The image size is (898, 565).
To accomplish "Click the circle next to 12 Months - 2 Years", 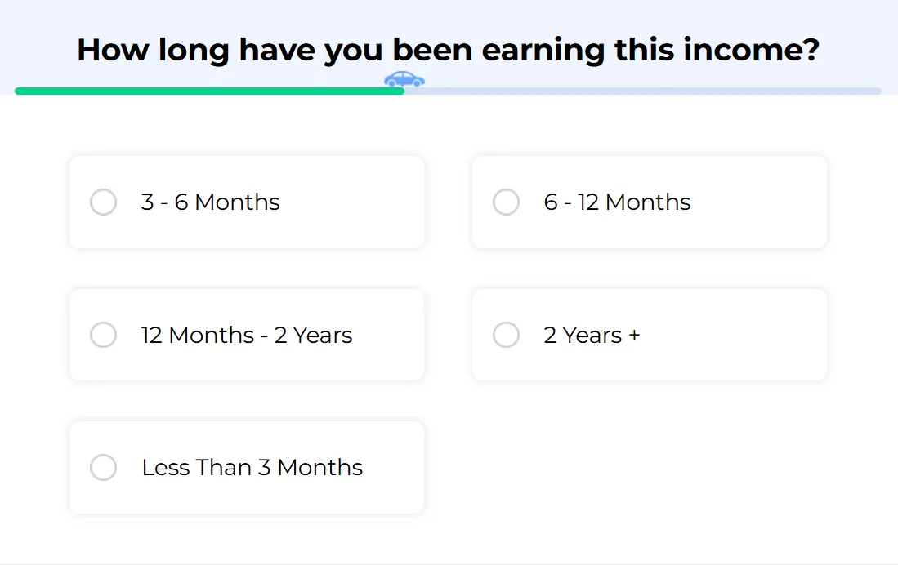I will (x=103, y=335).
